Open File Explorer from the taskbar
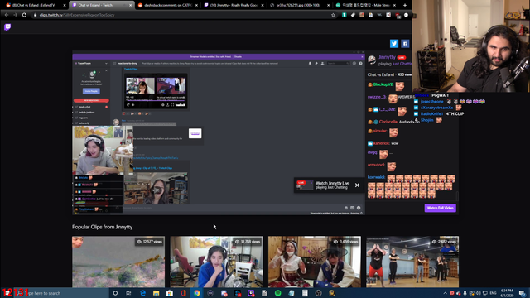Image resolution: width=530 pixels, height=298 pixels. point(156,293)
